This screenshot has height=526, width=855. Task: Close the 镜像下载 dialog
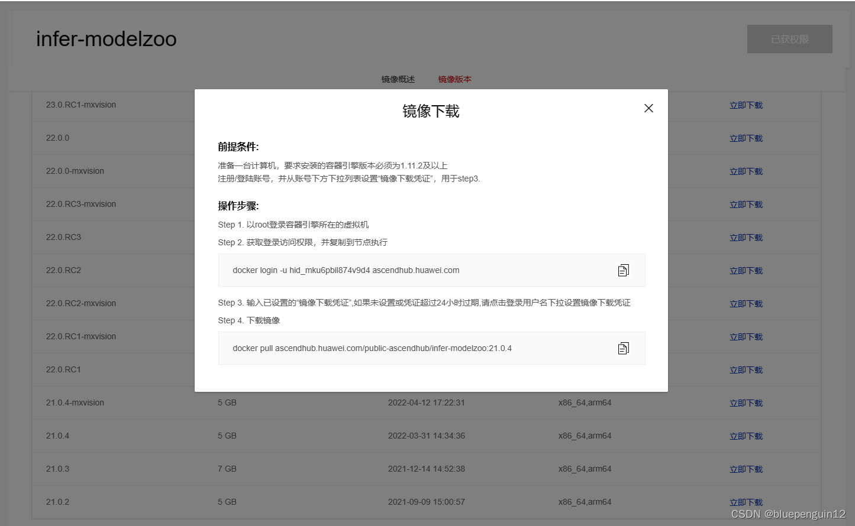click(648, 108)
